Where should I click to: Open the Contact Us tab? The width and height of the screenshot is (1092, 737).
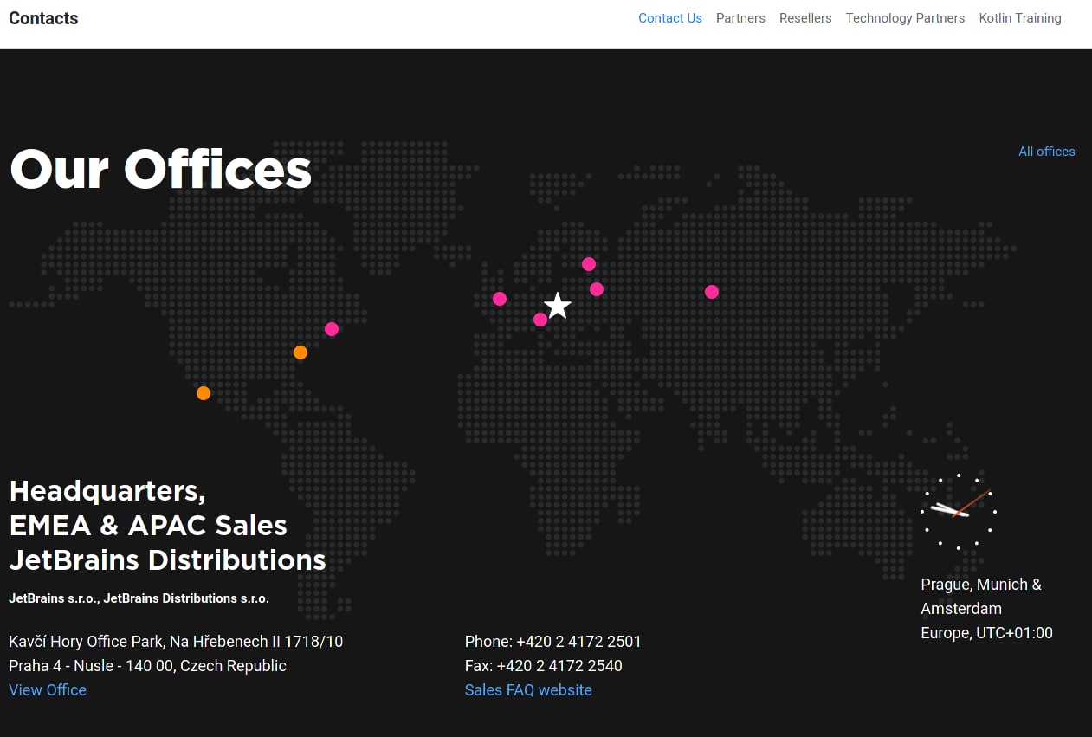pyautogui.click(x=670, y=18)
